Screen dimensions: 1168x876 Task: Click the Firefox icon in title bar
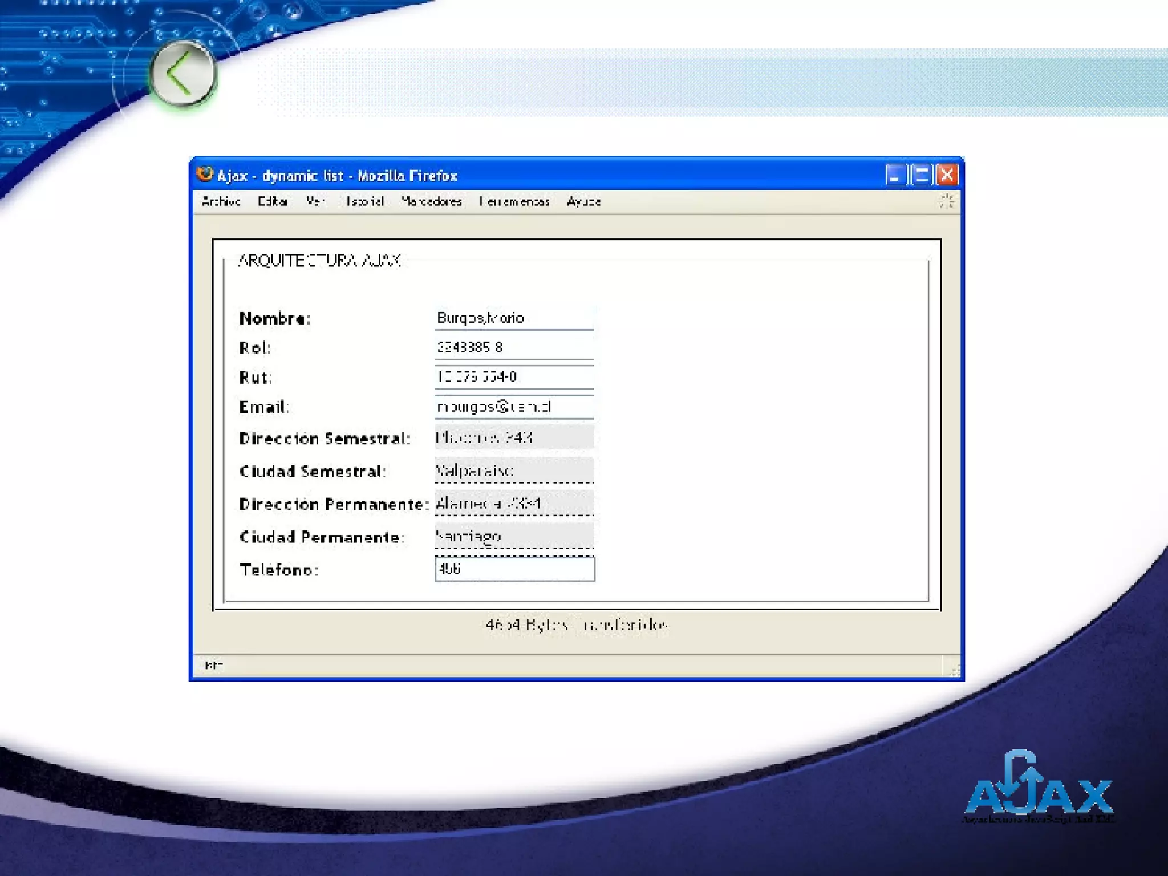pyautogui.click(x=204, y=174)
